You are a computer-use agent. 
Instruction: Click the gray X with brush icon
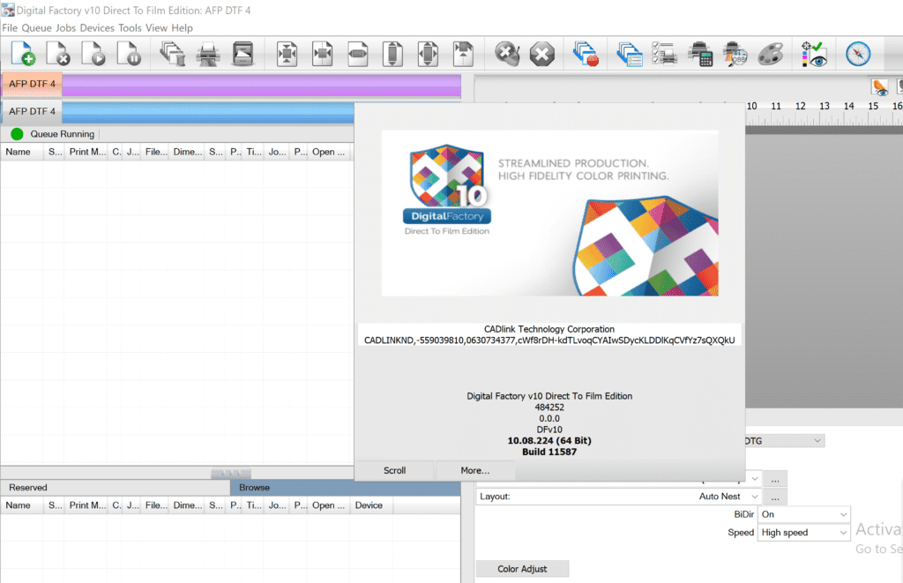(x=507, y=54)
